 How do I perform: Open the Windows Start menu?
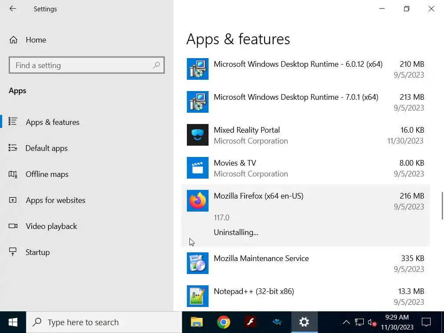tap(13, 322)
